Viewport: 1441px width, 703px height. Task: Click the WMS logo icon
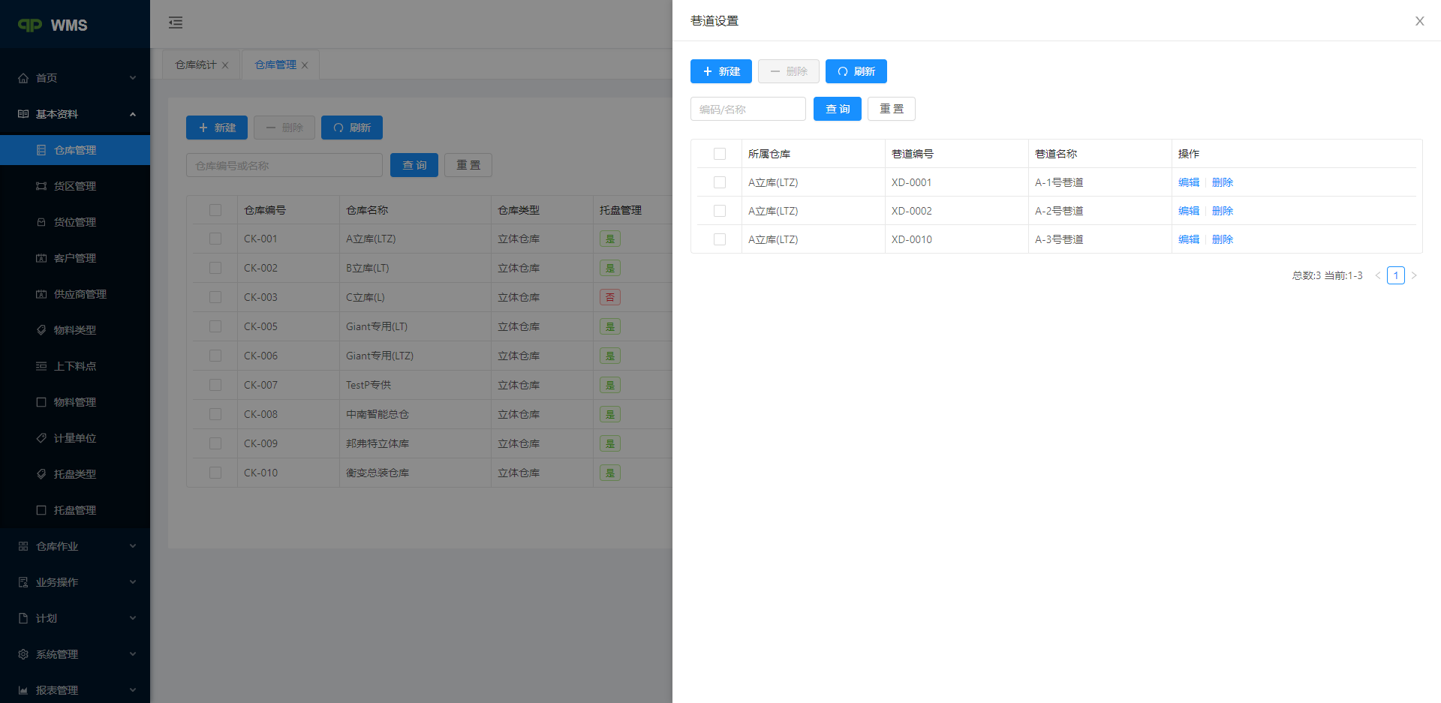coord(30,25)
